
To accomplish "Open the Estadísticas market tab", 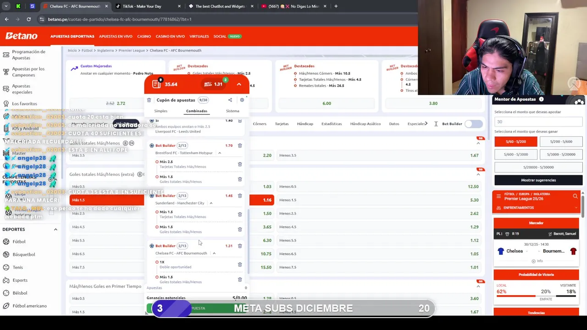I will point(332,124).
